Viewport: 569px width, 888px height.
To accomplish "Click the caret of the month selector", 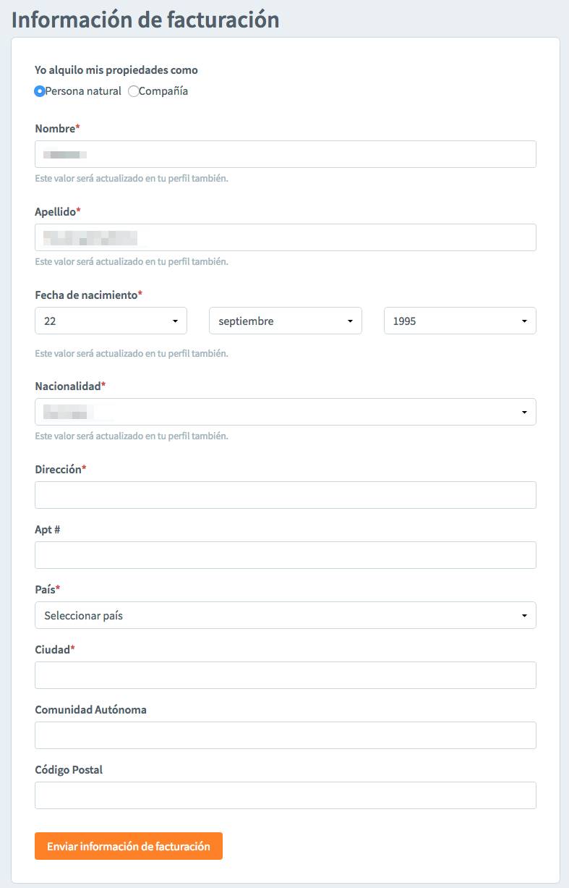I will click(x=350, y=321).
